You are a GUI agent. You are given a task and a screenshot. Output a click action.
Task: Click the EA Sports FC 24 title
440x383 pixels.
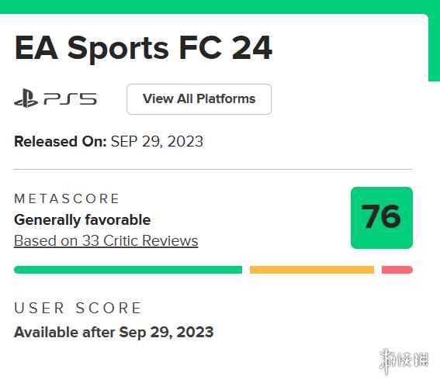point(143,48)
